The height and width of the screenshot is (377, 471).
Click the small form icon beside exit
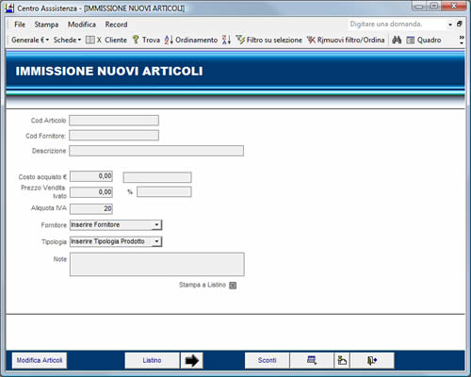342,360
